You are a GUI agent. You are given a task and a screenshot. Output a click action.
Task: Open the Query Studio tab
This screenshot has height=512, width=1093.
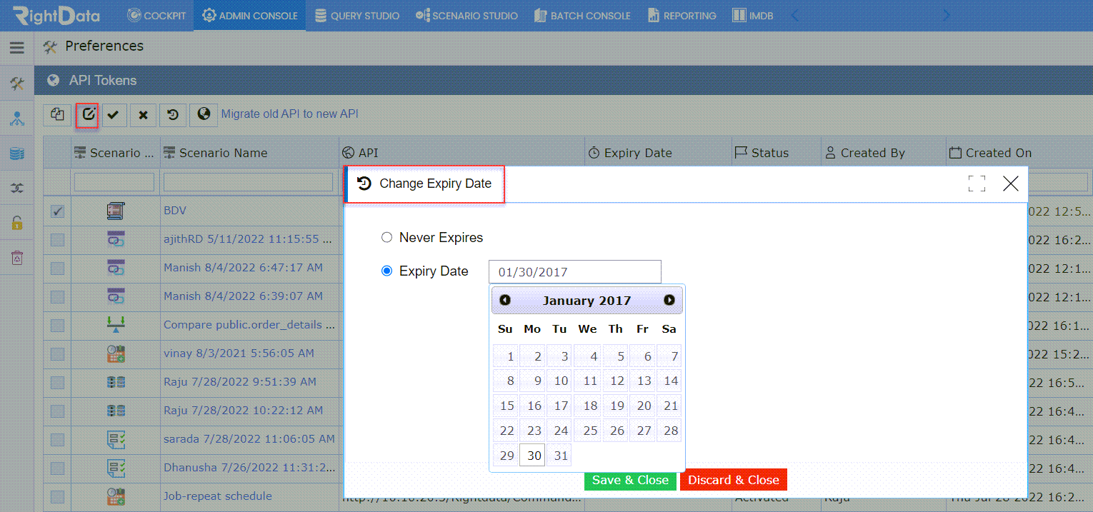(356, 15)
